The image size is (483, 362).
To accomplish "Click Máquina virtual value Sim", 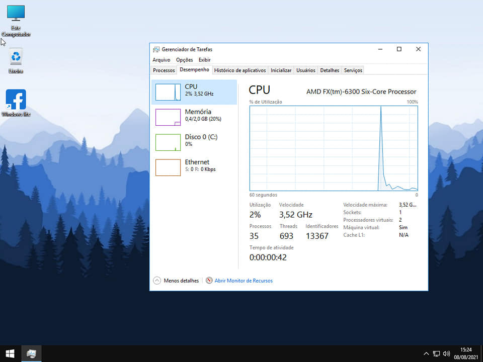I will point(403,227).
